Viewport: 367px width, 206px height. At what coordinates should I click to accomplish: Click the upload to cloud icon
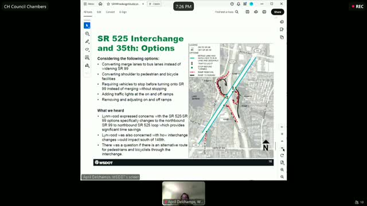pyautogui.click(x=256, y=12)
